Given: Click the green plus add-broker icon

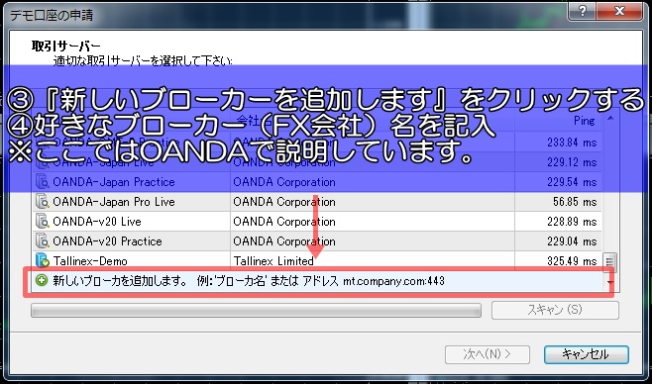Looking at the screenshot, I should [x=42, y=281].
